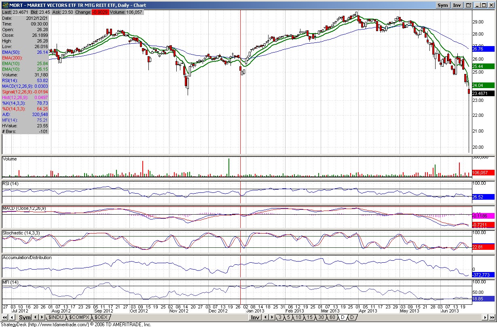Click the 29.00 label on price axis
The image size is (497, 327).
tap(478, 21)
